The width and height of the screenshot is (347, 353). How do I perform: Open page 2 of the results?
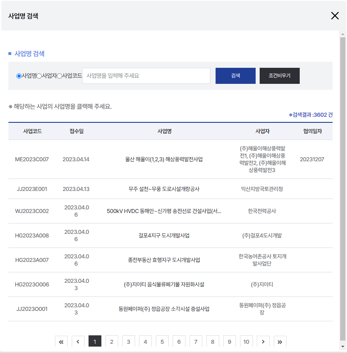(x=112, y=342)
